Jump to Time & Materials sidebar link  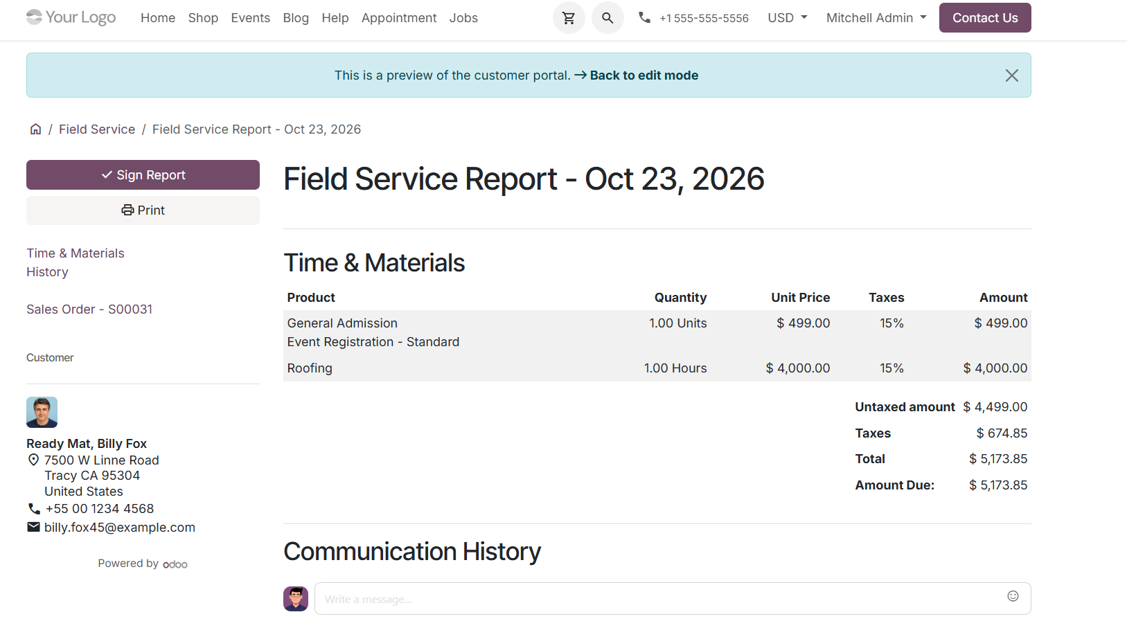[76, 253]
